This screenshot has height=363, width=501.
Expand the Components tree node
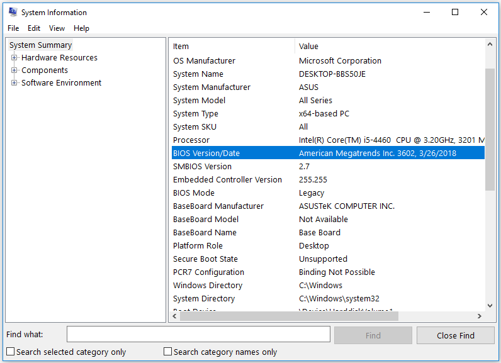point(14,70)
